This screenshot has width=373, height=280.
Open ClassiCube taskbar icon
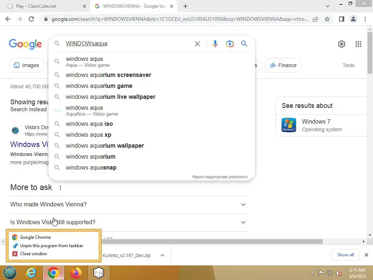[98, 273]
